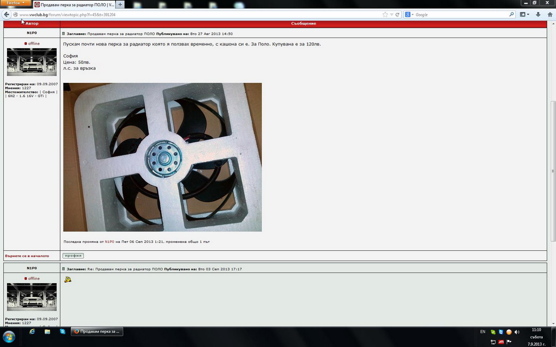The image size is (556, 347).
Task: Open a new tab with plus button
Action: (120, 5)
